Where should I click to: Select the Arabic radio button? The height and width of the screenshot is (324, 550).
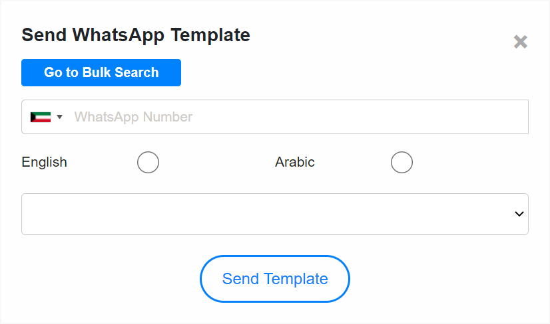point(402,163)
